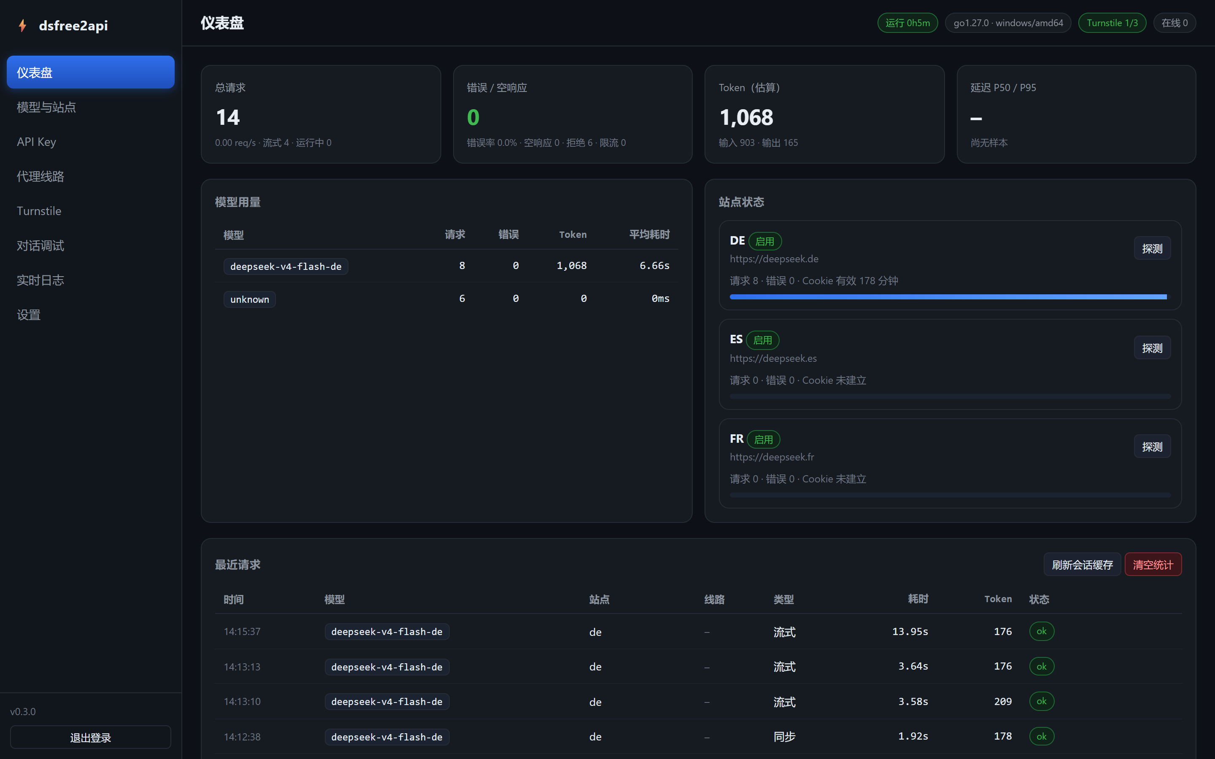Click the ES site empty progress bar
The width and height of the screenshot is (1215, 759).
pyautogui.click(x=950, y=396)
